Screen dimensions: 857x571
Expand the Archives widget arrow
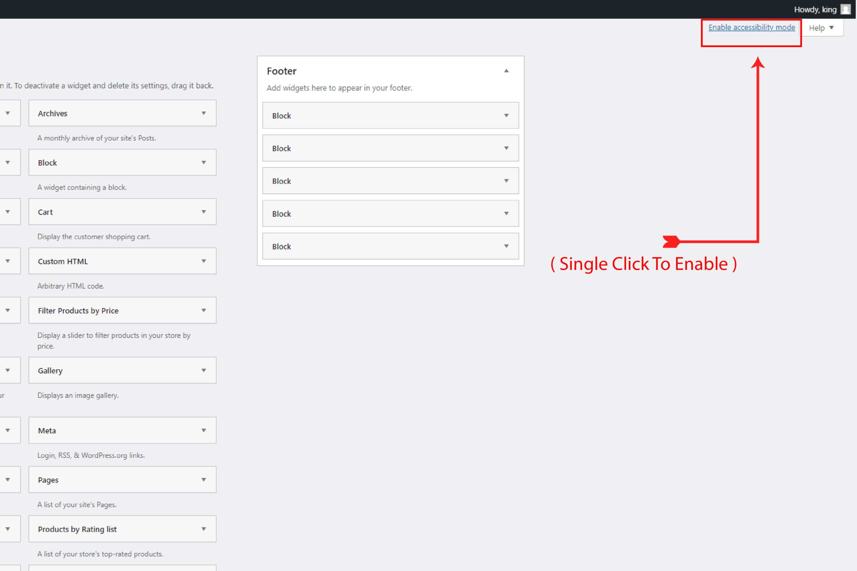click(204, 113)
